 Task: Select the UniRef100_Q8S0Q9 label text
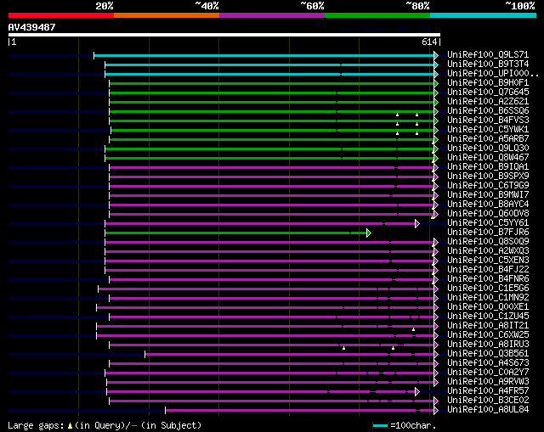tap(488, 242)
